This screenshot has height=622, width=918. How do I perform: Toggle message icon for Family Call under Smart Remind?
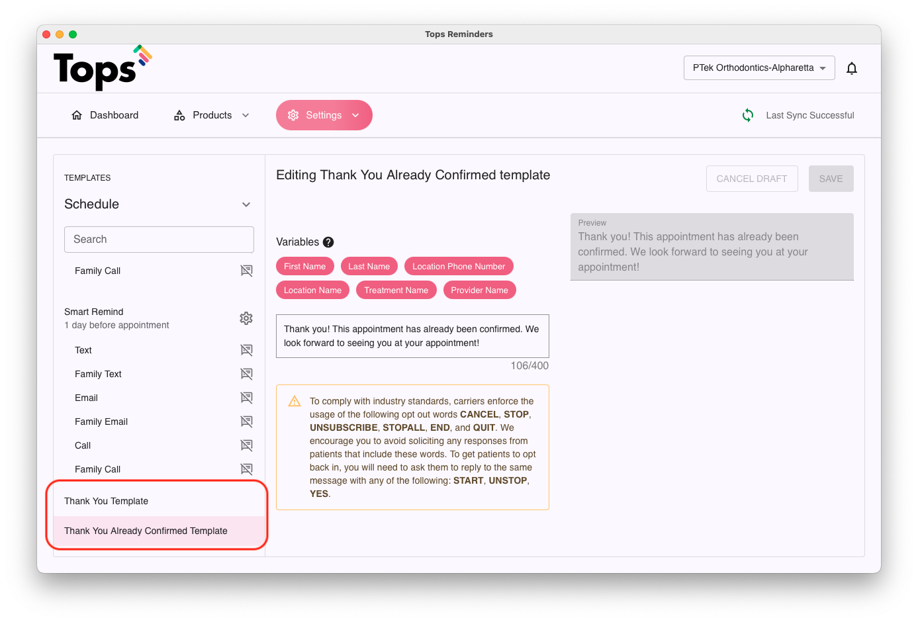coord(246,469)
